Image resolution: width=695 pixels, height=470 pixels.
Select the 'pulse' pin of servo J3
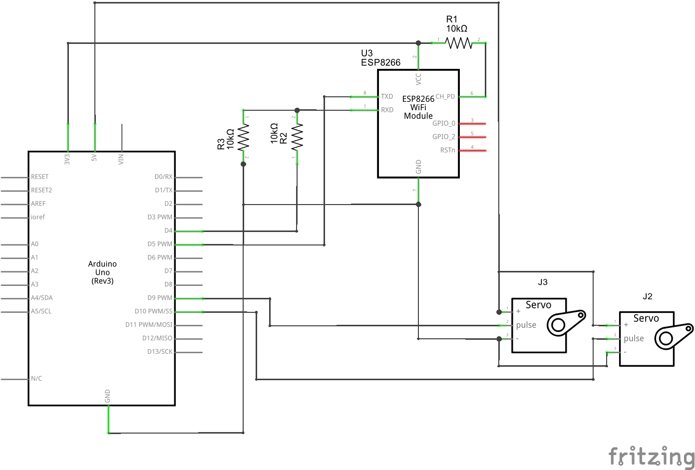(526, 325)
